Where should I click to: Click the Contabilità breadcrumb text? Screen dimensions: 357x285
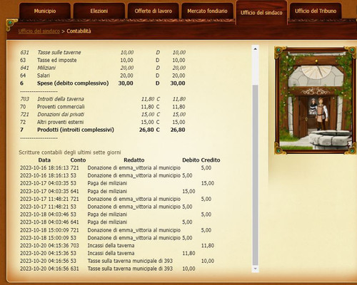click(79, 31)
